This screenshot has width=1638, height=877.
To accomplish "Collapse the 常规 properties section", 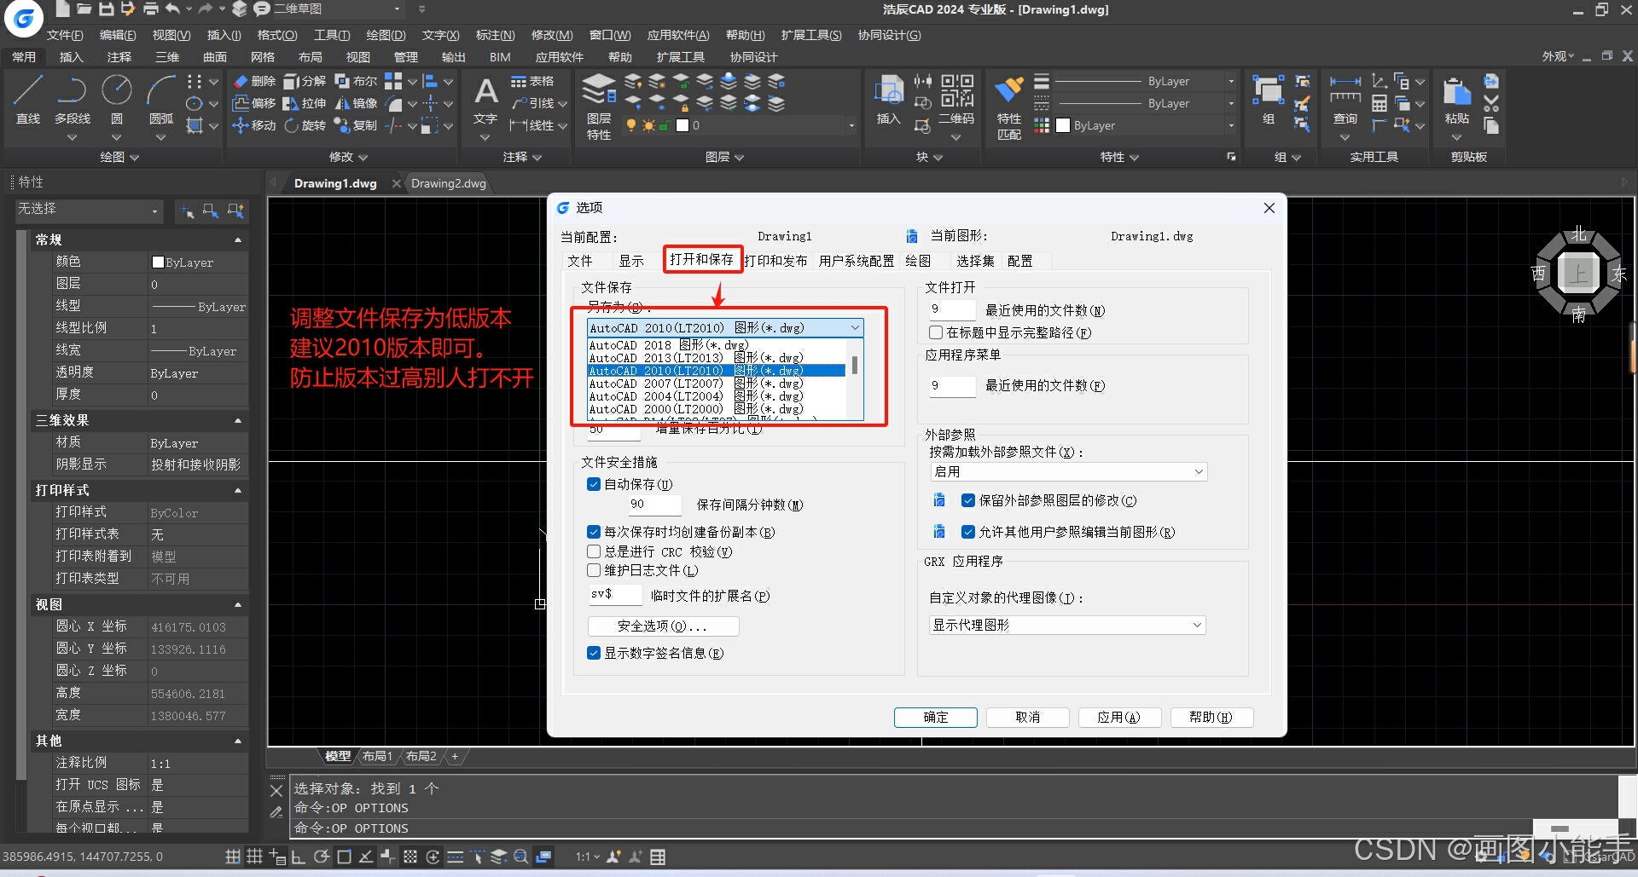I will point(238,239).
